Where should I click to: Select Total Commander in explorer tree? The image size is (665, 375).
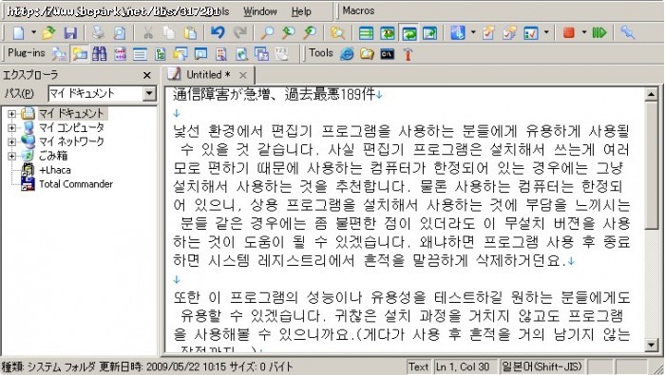pos(76,184)
